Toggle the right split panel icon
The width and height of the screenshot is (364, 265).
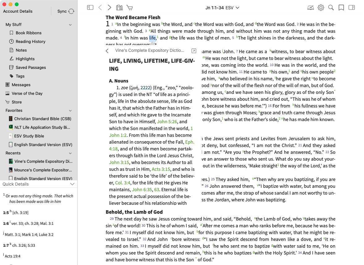351,7
